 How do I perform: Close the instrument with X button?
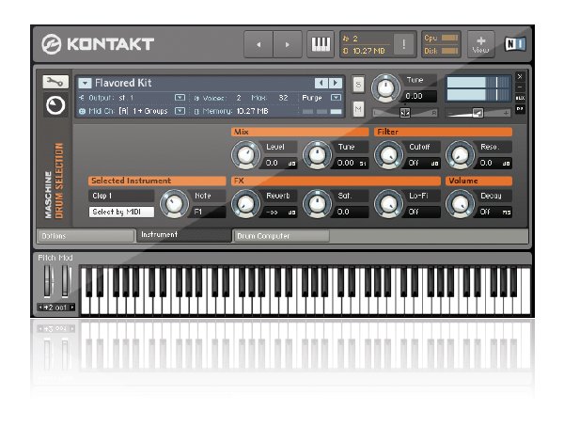tap(520, 76)
